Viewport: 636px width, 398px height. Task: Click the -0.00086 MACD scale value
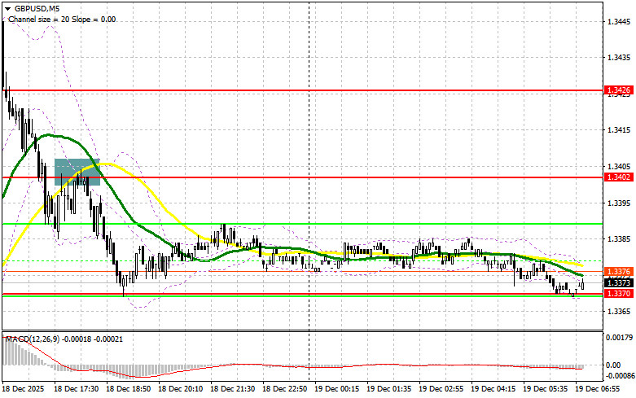[617, 378]
